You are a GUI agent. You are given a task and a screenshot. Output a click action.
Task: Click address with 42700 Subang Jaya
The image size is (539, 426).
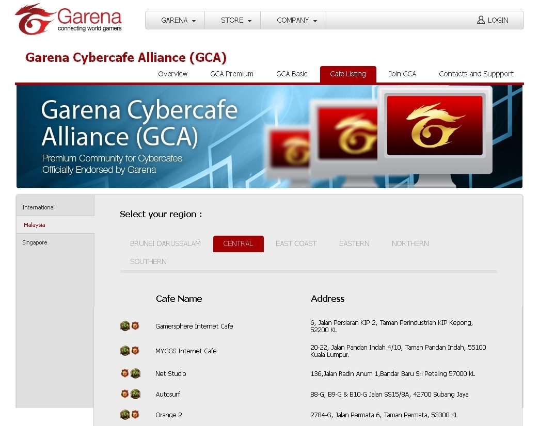(x=389, y=394)
